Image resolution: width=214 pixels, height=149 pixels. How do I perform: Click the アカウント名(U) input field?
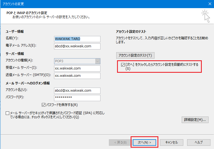77,91
